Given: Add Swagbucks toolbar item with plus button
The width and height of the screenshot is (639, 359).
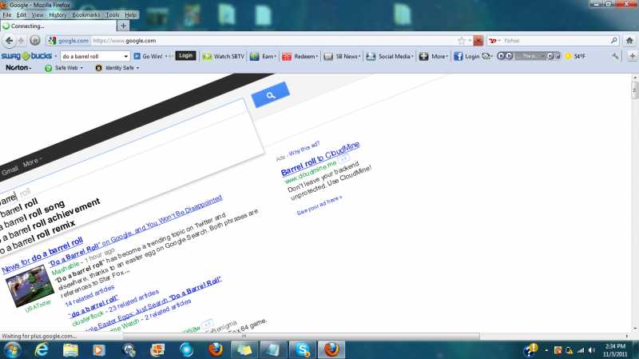Looking at the screenshot, I should [x=632, y=56].
